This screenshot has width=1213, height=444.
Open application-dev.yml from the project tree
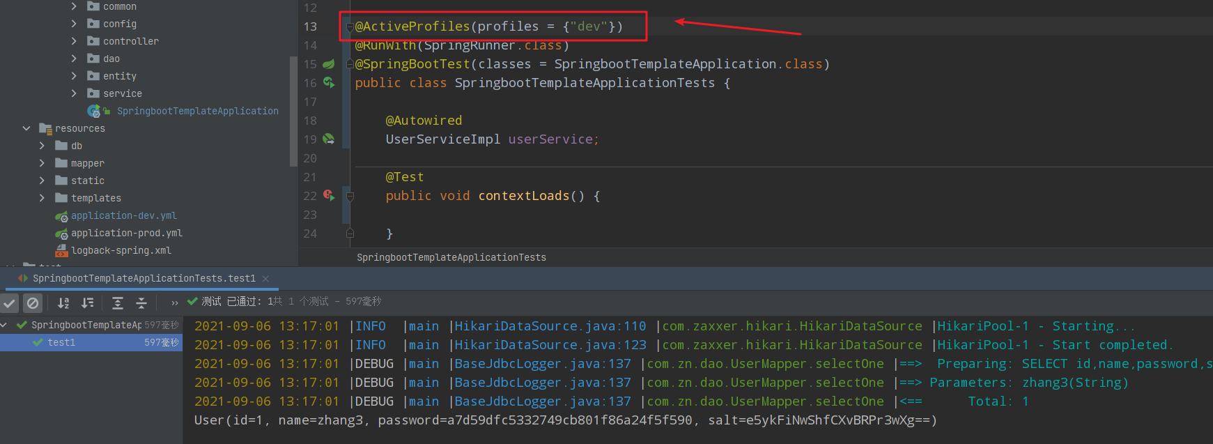(123, 215)
